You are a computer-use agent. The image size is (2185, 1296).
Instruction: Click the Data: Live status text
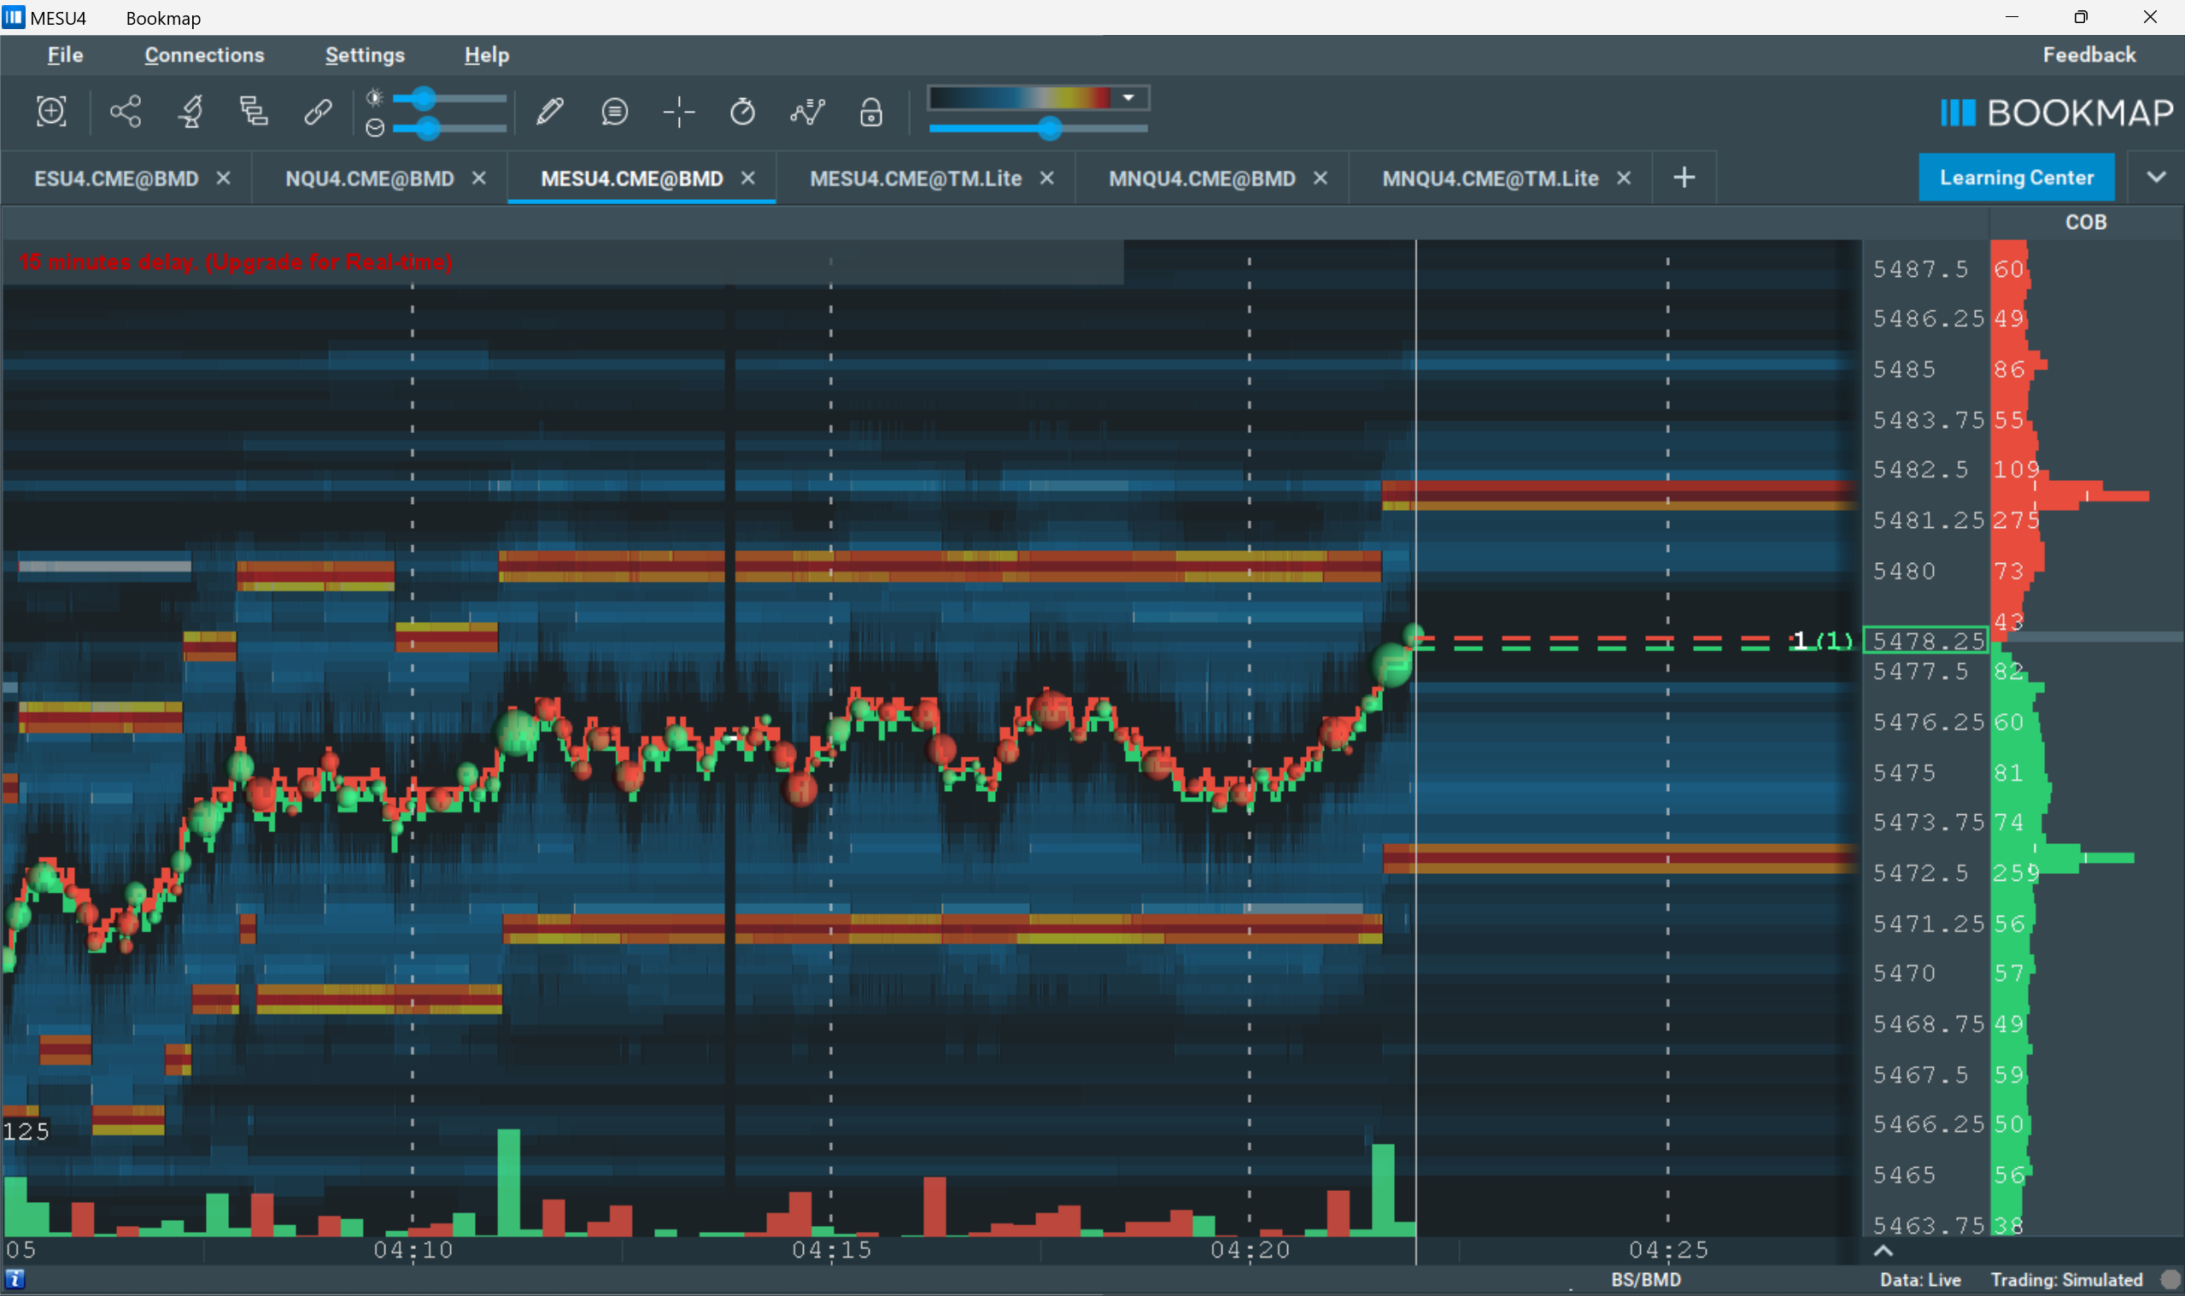point(1919,1280)
